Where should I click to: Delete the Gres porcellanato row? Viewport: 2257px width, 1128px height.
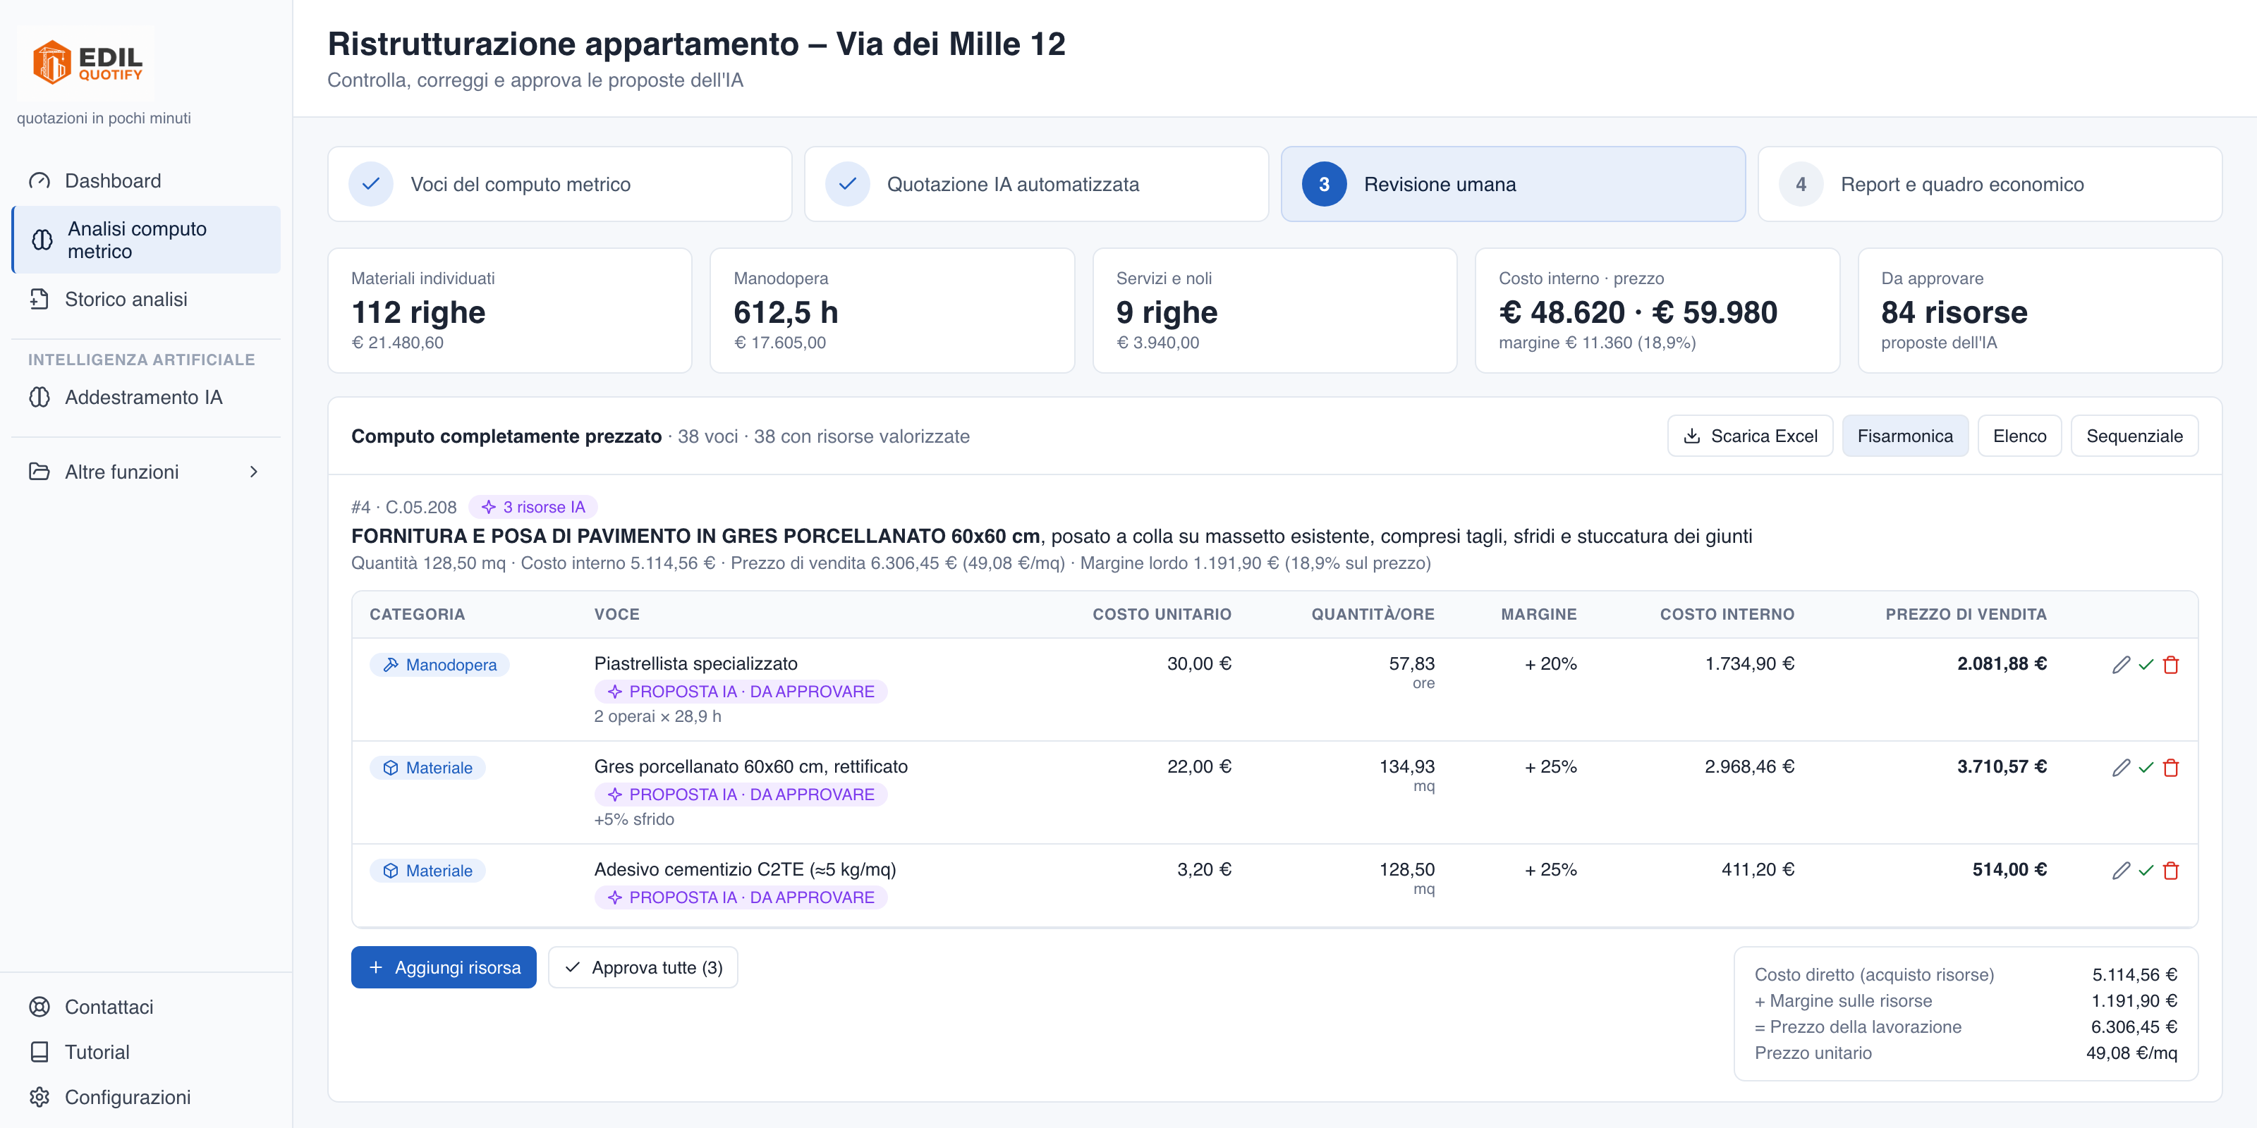(2171, 768)
